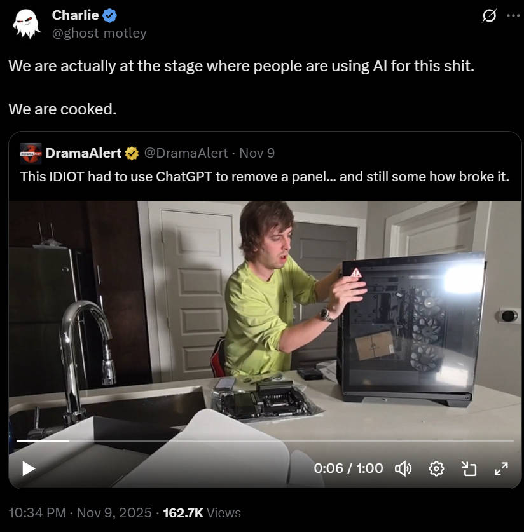Click the 162.7K Views count
Image resolution: width=524 pixels, height=532 pixels.
tap(202, 512)
